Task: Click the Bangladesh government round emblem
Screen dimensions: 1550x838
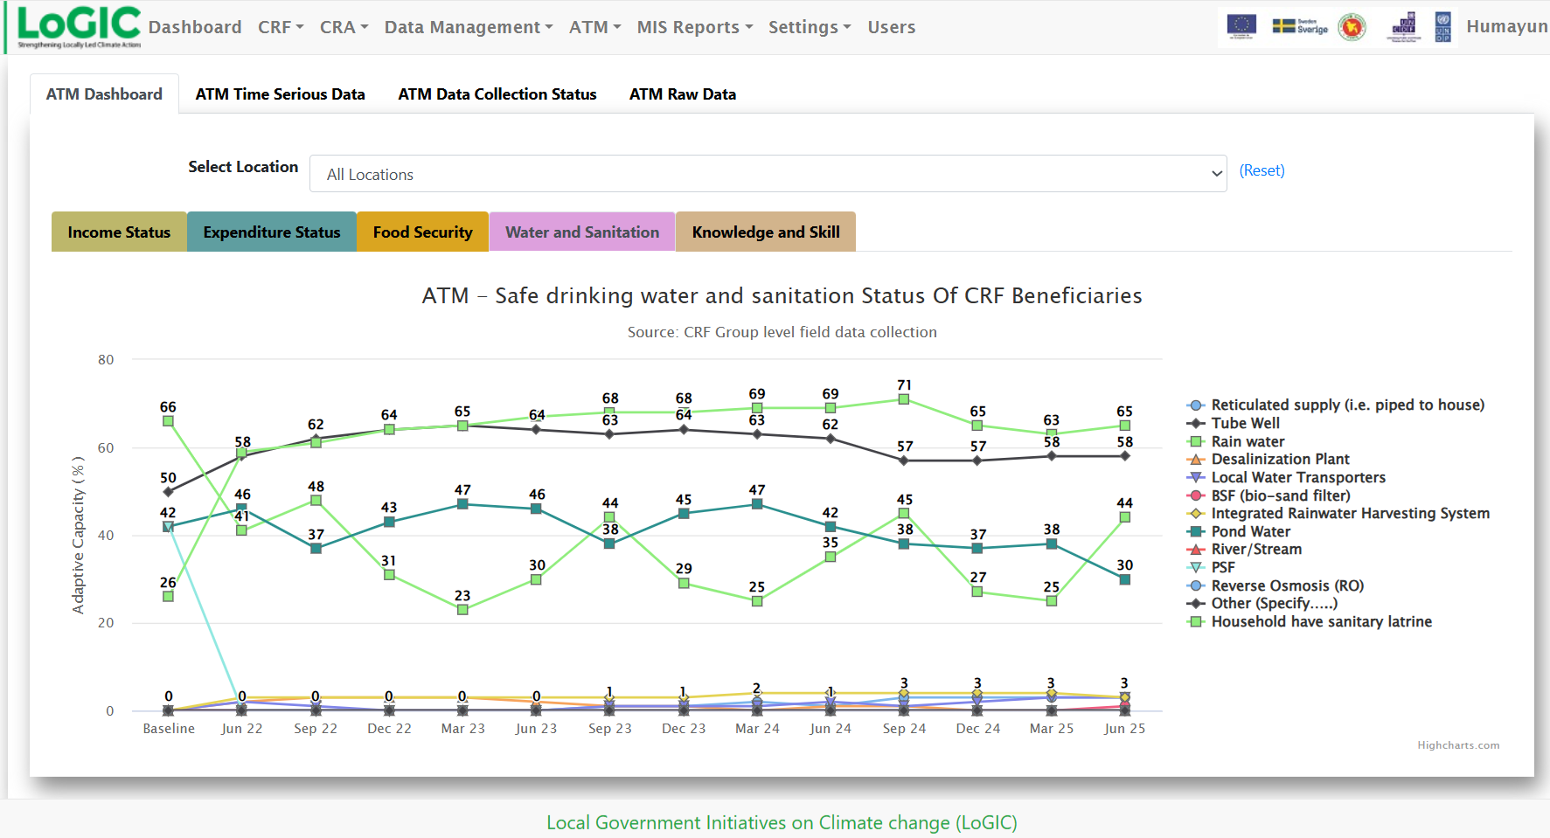Action: (x=1352, y=27)
